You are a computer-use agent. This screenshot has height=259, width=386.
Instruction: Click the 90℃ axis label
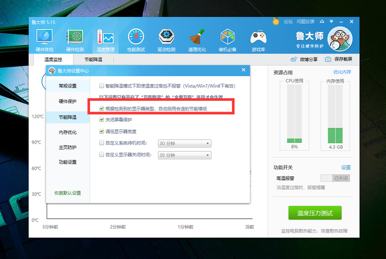pyautogui.click(x=36, y=142)
